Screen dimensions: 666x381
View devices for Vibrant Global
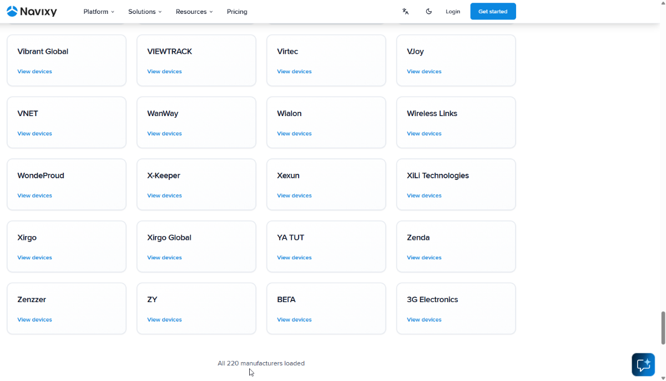click(x=34, y=72)
